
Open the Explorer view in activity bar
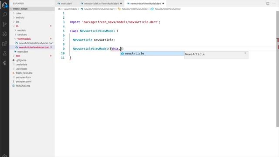click(x=5, y=5)
